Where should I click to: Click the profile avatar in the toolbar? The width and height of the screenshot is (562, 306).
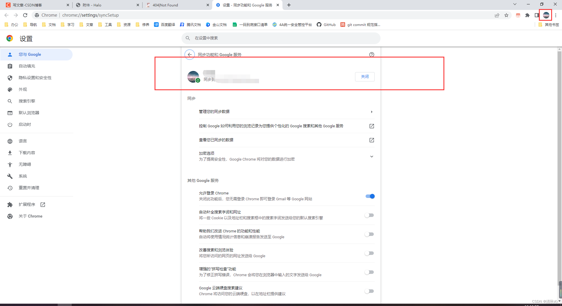pyautogui.click(x=546, y=15)
